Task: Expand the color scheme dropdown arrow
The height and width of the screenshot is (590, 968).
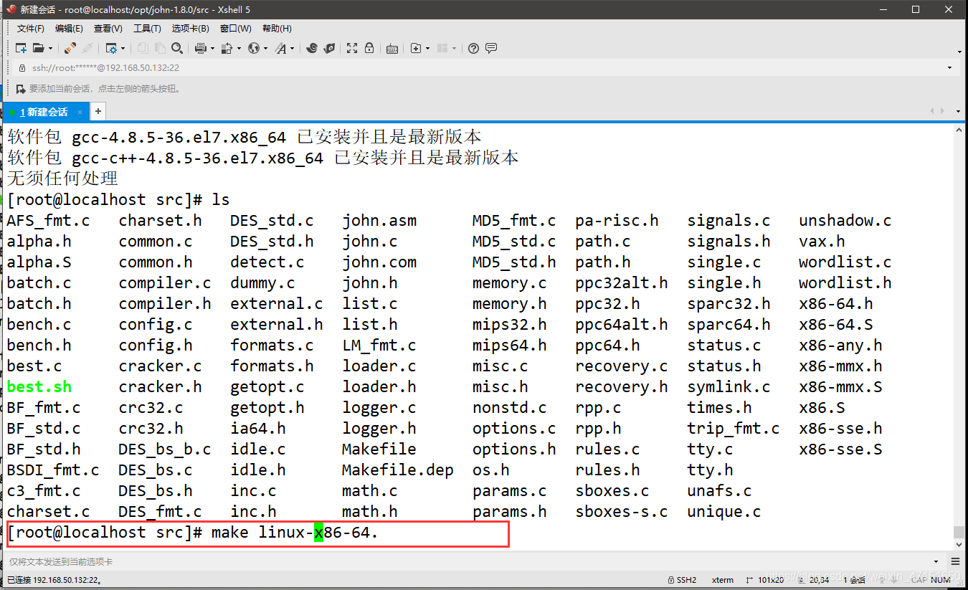Action: [239, 49]
